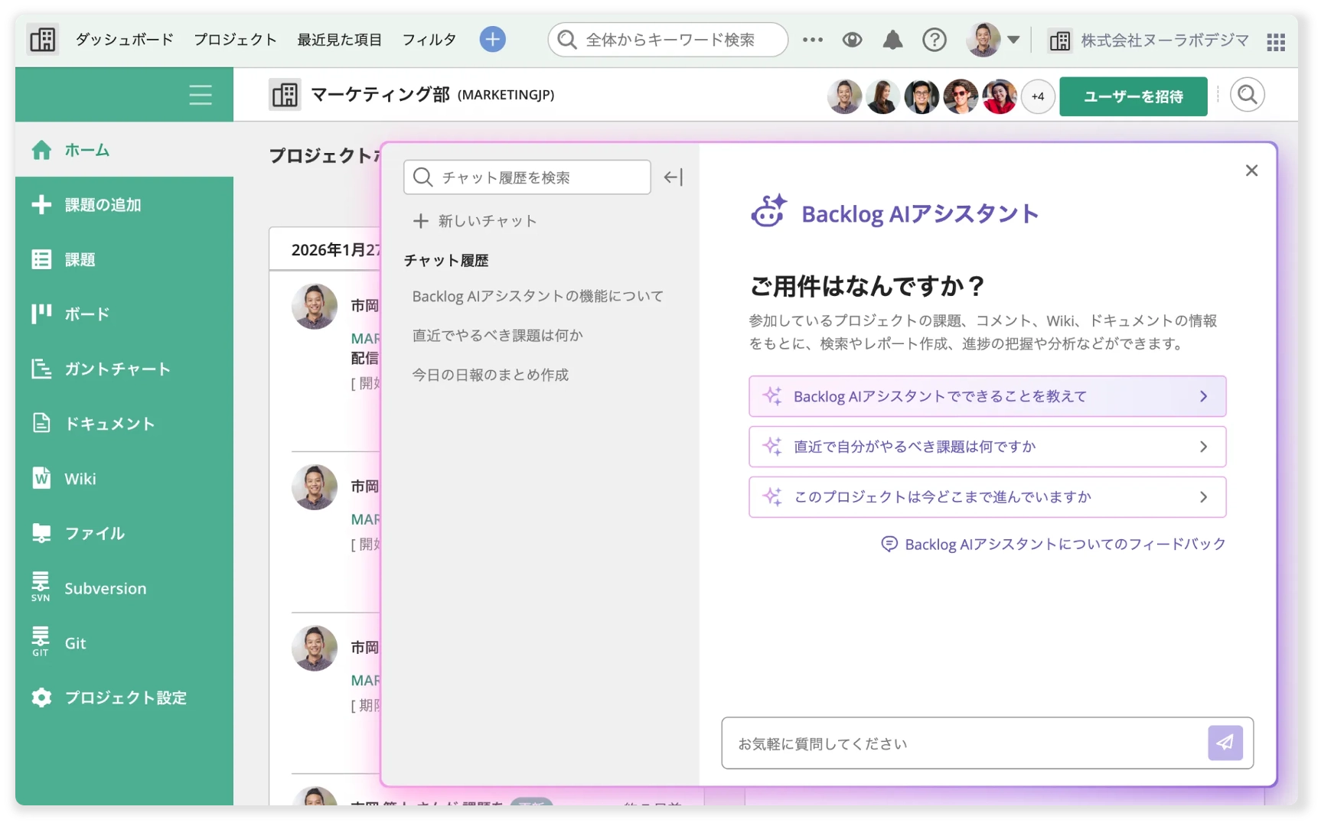Click the Backlog AI assistant robot icon
This screenshot has height=826, width=1321.
point(769,212)
